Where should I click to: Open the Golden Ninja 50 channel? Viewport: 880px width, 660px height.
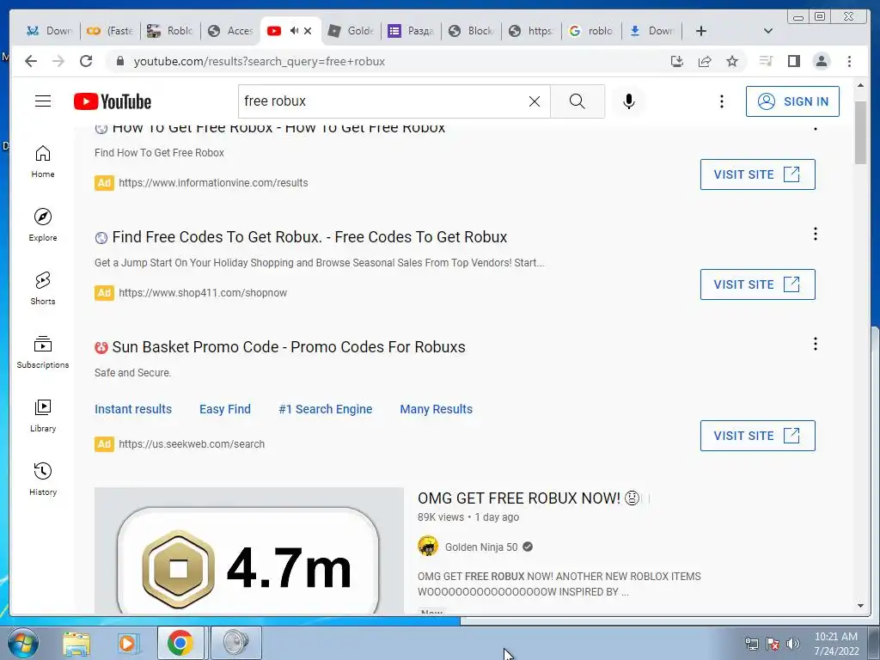pos(481,547)
